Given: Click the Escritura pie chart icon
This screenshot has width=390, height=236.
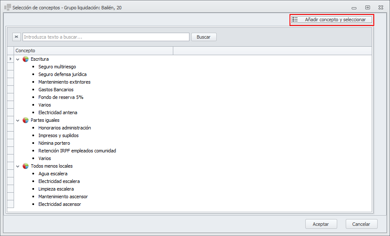Looking at the screenshot, I should pos(26,59).
